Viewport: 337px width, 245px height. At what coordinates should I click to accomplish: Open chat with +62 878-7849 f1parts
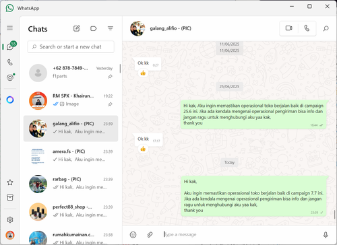(71, 73)
